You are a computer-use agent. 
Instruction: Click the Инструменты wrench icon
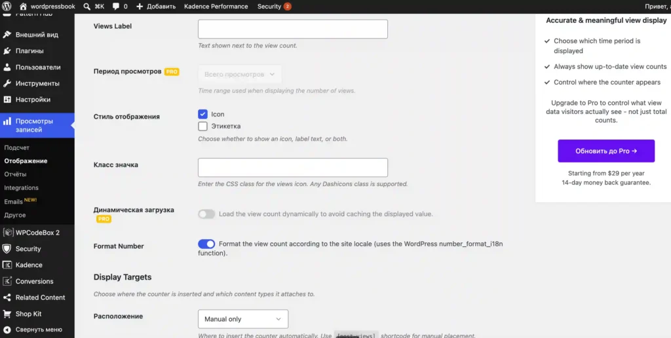coord(7,83)
